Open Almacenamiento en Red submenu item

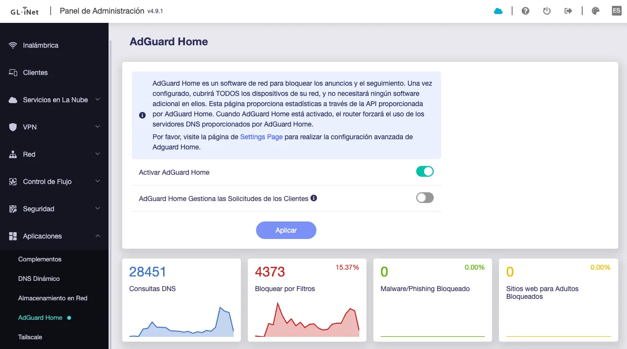click(54, 298)
